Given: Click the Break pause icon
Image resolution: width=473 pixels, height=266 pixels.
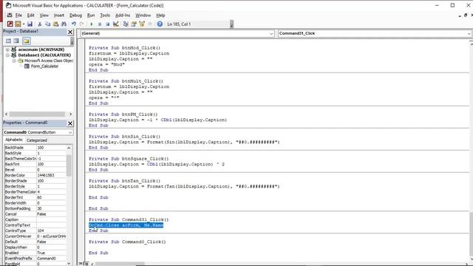Looking at the screenshot, I should 100,24.
